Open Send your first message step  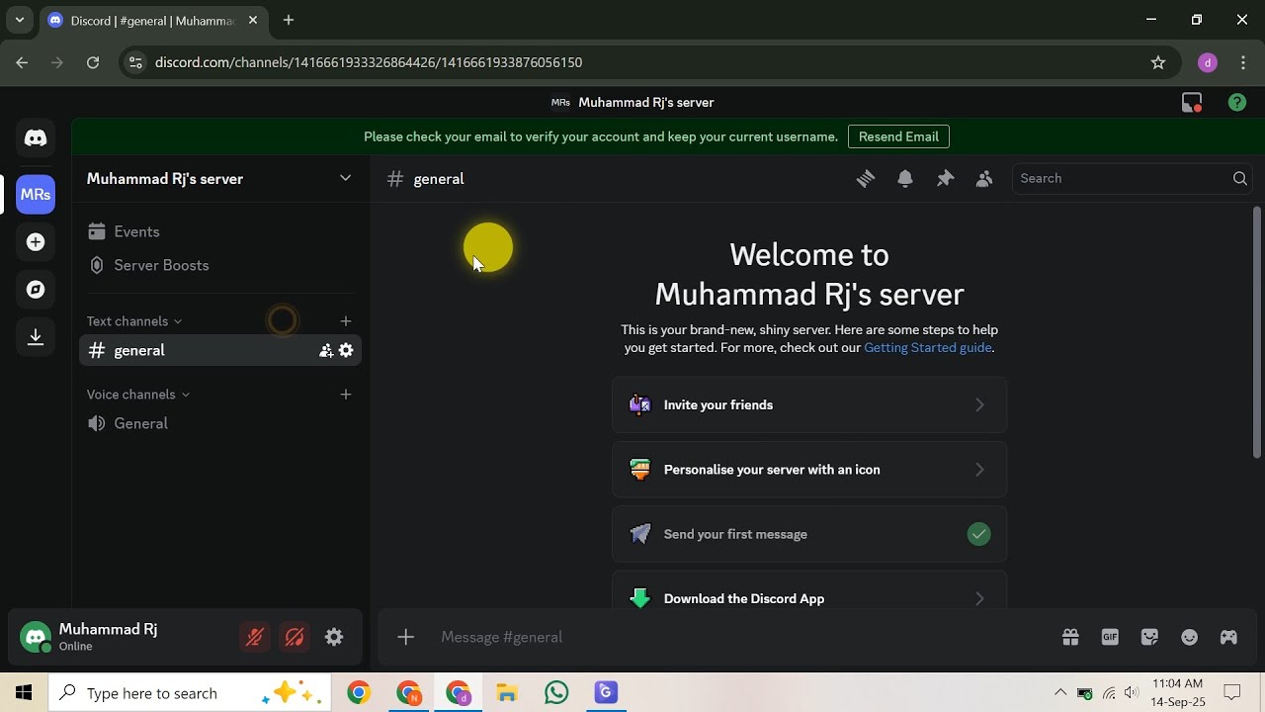tap(809, 534)
